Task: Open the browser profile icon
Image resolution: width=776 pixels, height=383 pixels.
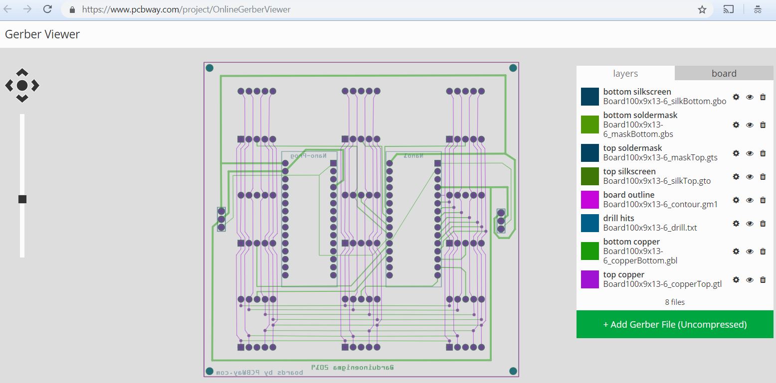Action: [758, 9]
